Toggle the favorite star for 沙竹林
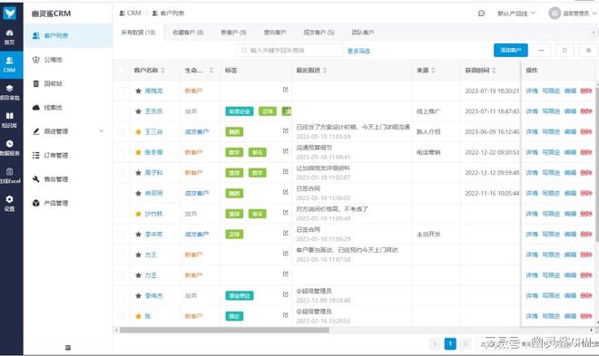The image size is (599, 356). [138, 214]
